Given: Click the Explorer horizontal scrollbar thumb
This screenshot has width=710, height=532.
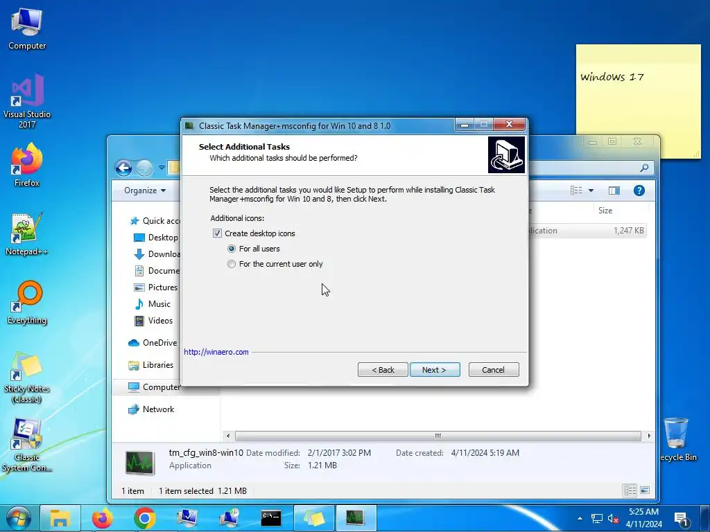Looking at the screenshot, I should [438, 436].
